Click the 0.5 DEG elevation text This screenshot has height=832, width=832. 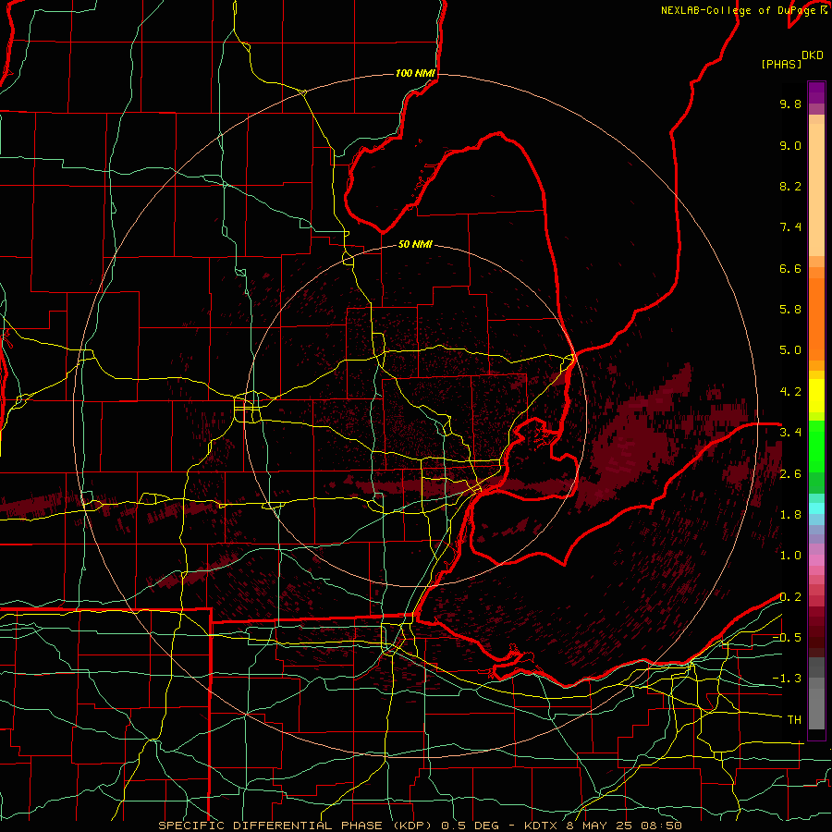(470, 826)
